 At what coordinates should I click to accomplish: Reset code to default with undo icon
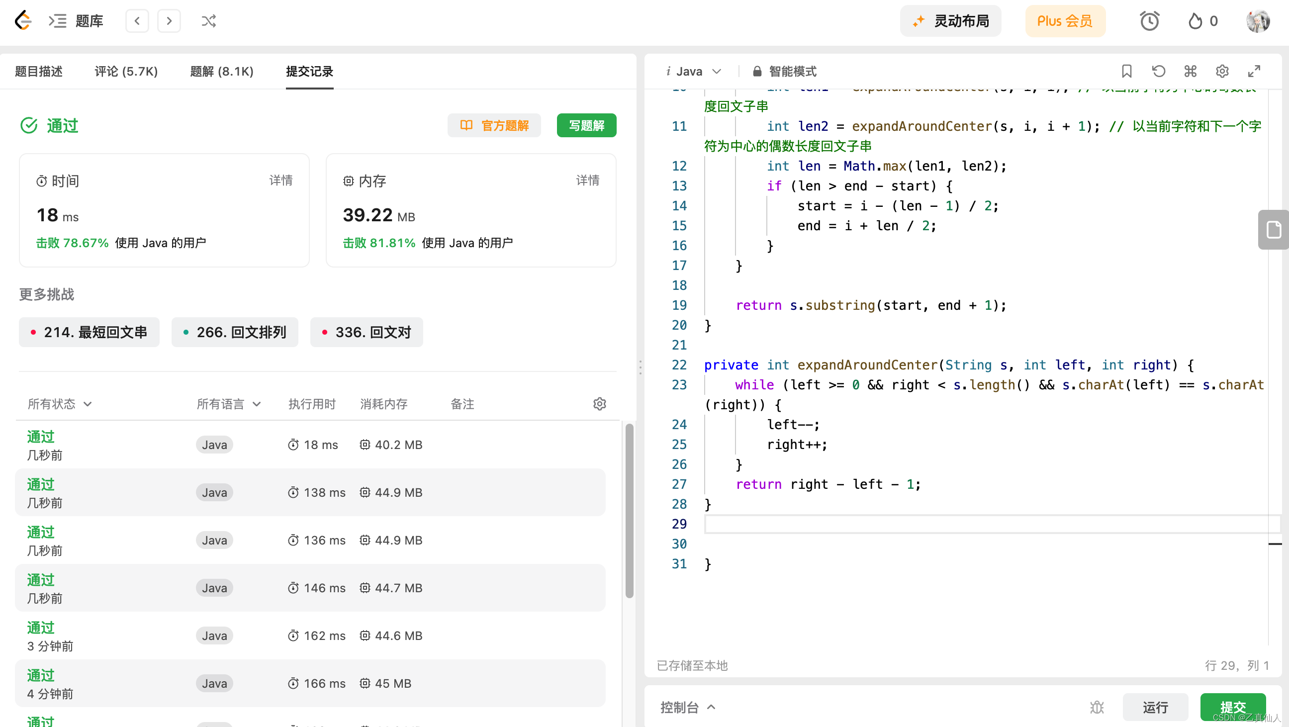[1158, 72]
